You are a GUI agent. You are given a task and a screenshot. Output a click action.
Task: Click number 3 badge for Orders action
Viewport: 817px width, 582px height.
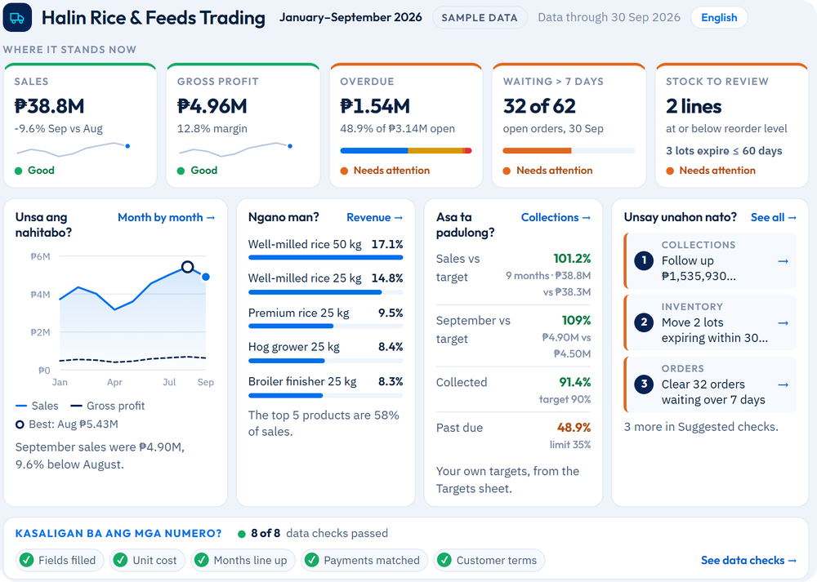click(644, 384)
